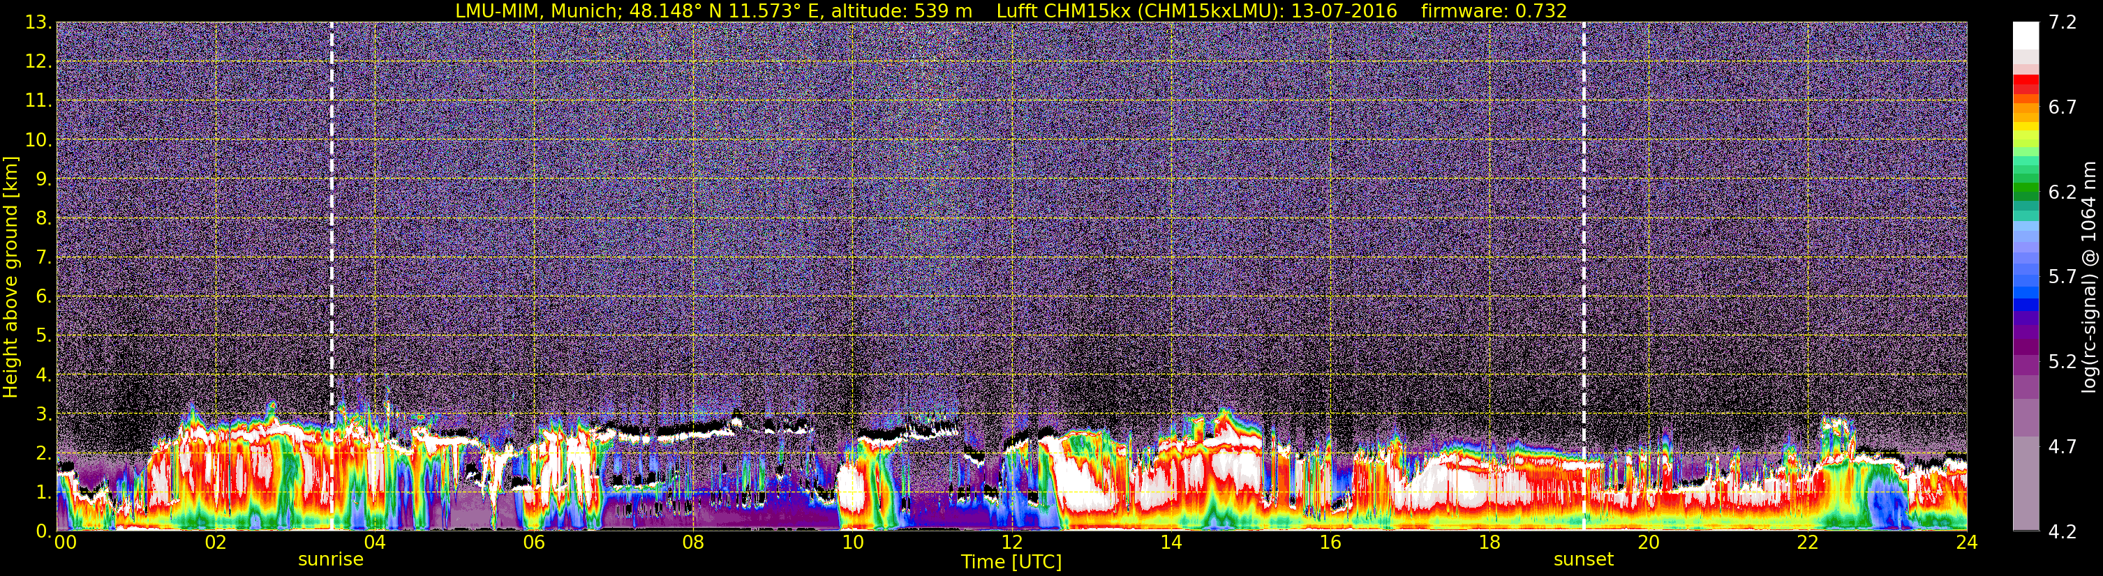Click the height axis tick label 9.
Image resolution: width=2103 pixels, height=576 pixels.
[44, 179]
